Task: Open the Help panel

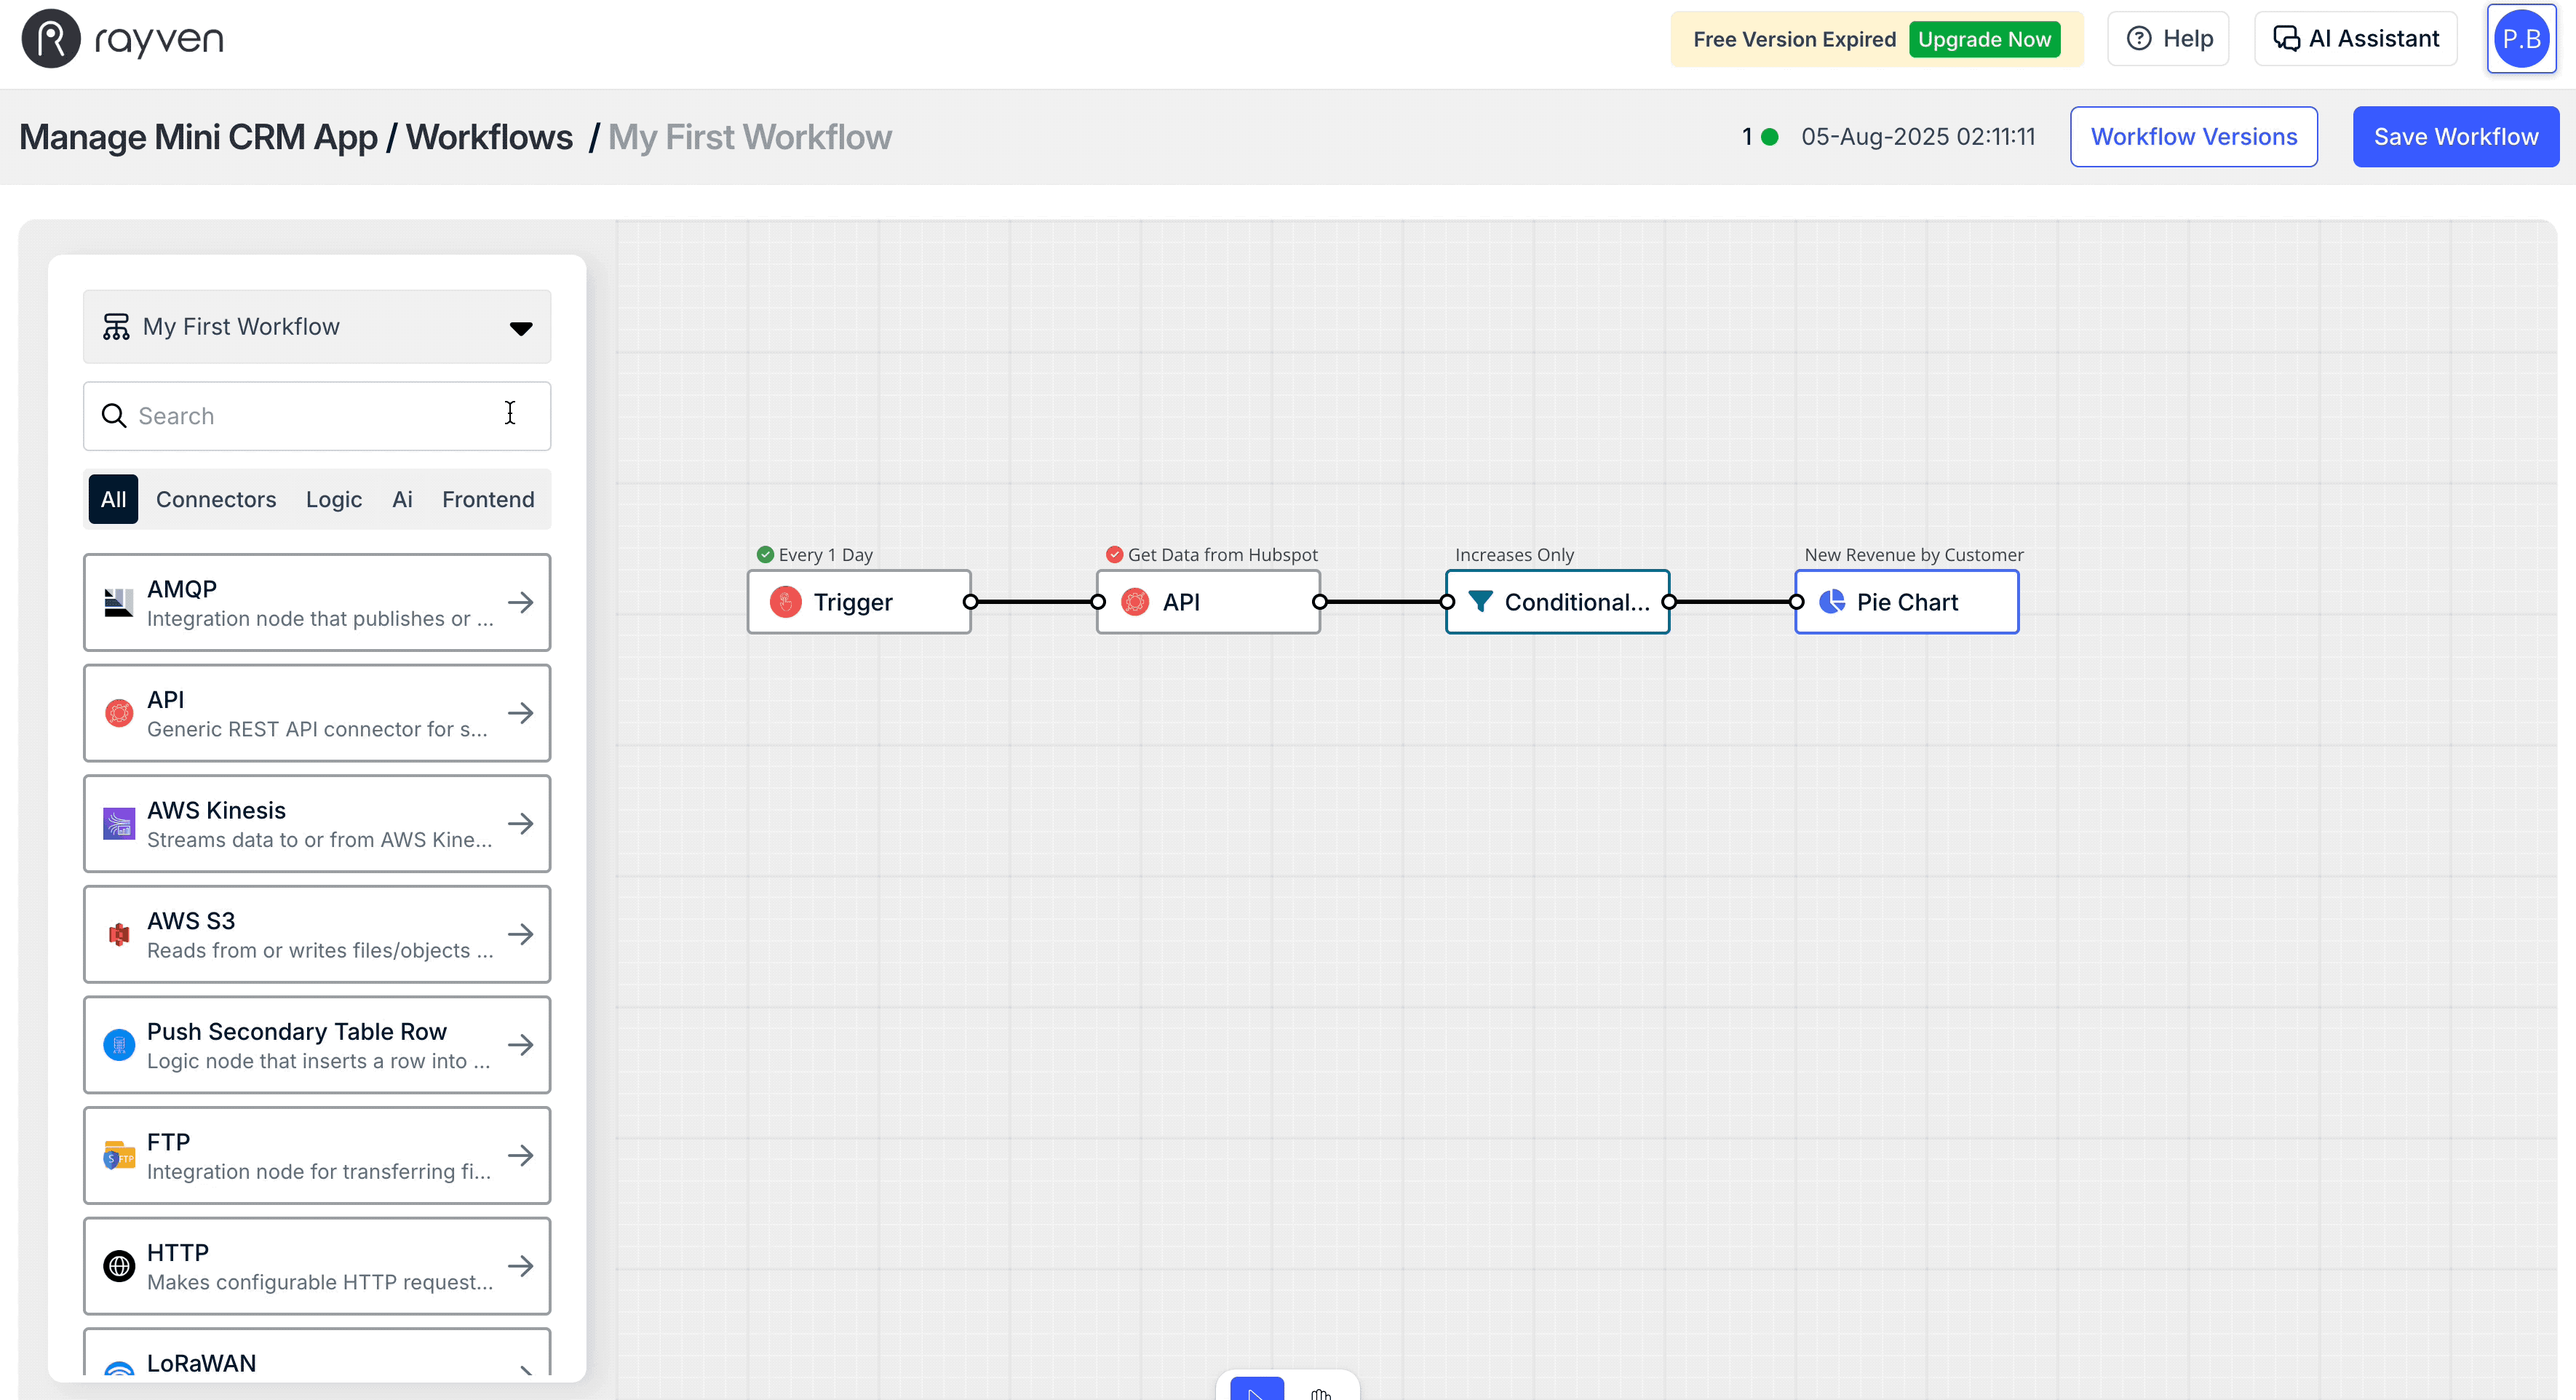Action: [2168, 38]
